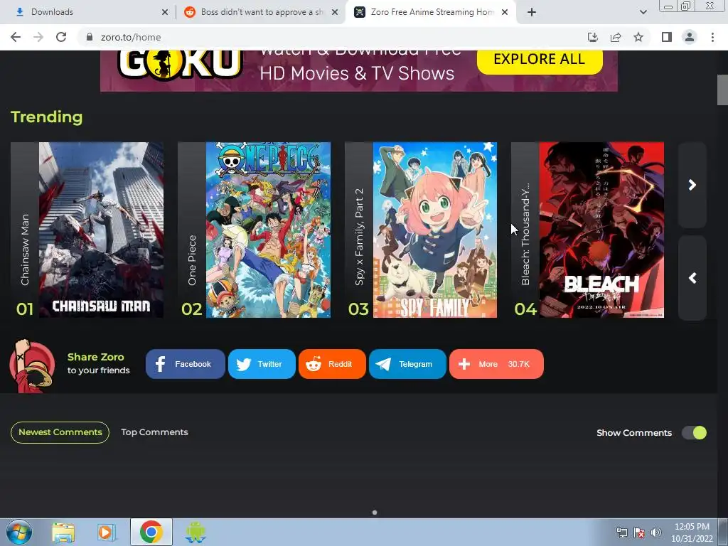Go back using the browser back arrow
This screenshot has height=546, width=728.
coord(16,37)
